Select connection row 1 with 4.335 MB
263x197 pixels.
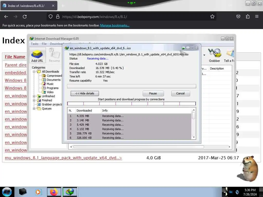[x=129, y=116]
